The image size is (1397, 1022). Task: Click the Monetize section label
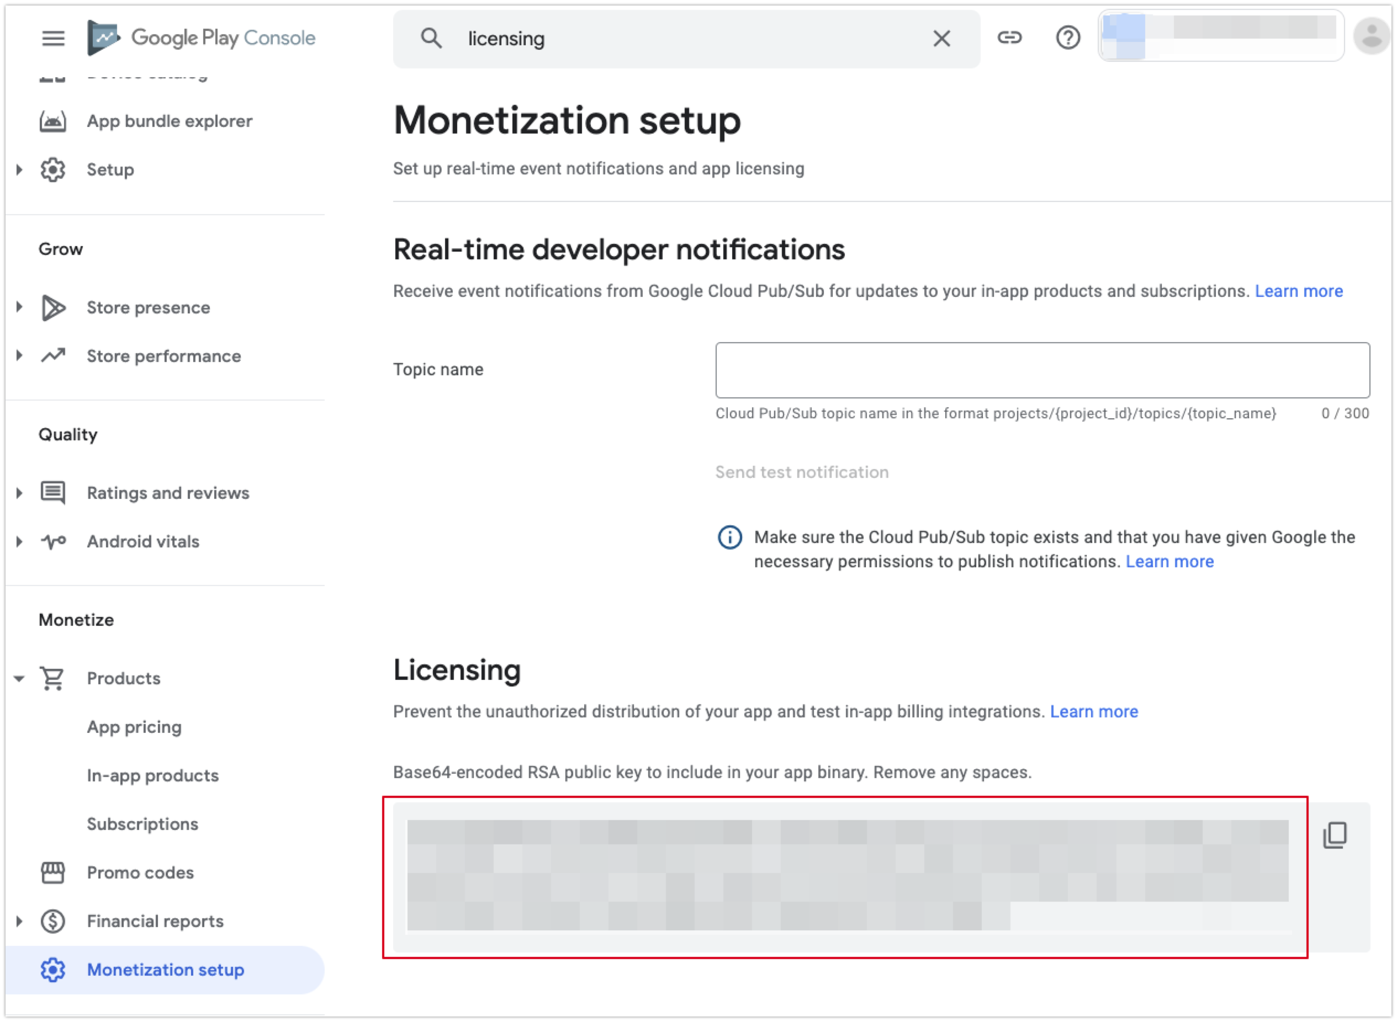point(76,620)
